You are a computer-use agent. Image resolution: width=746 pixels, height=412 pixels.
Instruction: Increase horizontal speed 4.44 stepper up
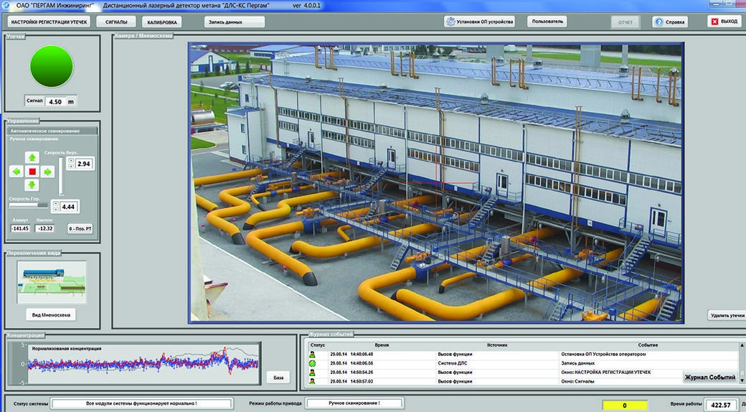56,203
